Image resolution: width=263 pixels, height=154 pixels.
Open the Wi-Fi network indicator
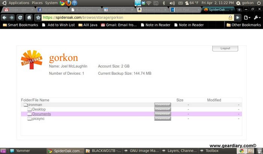[149, 3]
